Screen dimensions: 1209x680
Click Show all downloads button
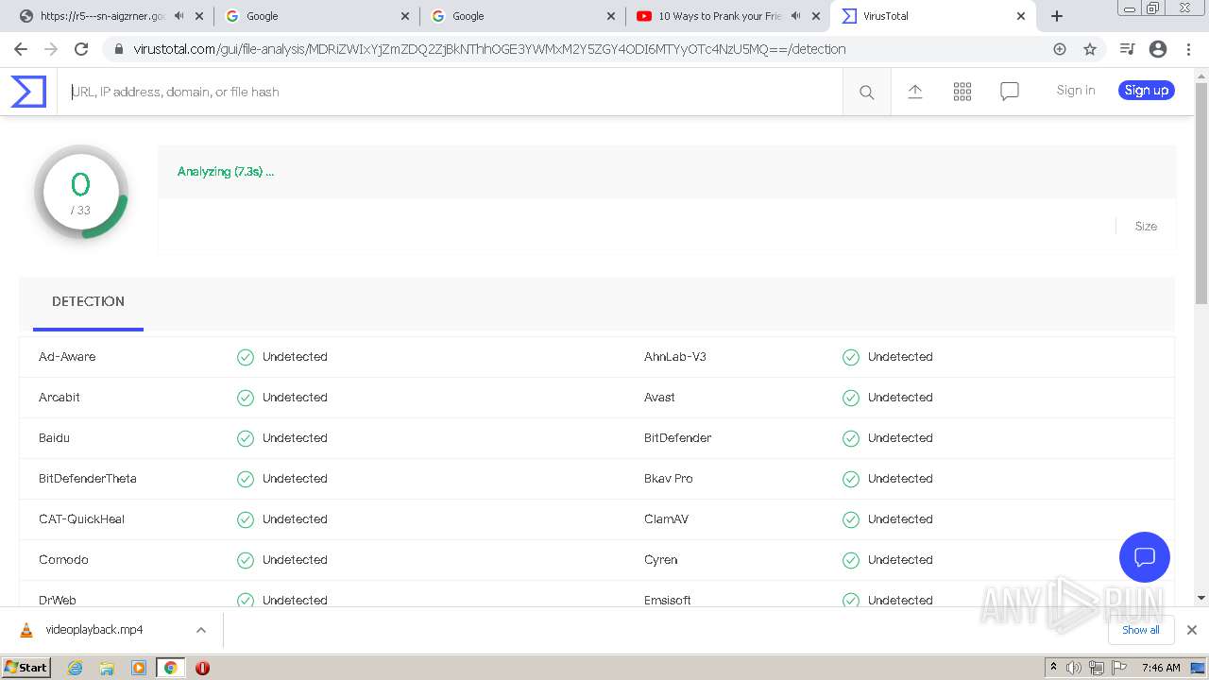pos(1141,630)
